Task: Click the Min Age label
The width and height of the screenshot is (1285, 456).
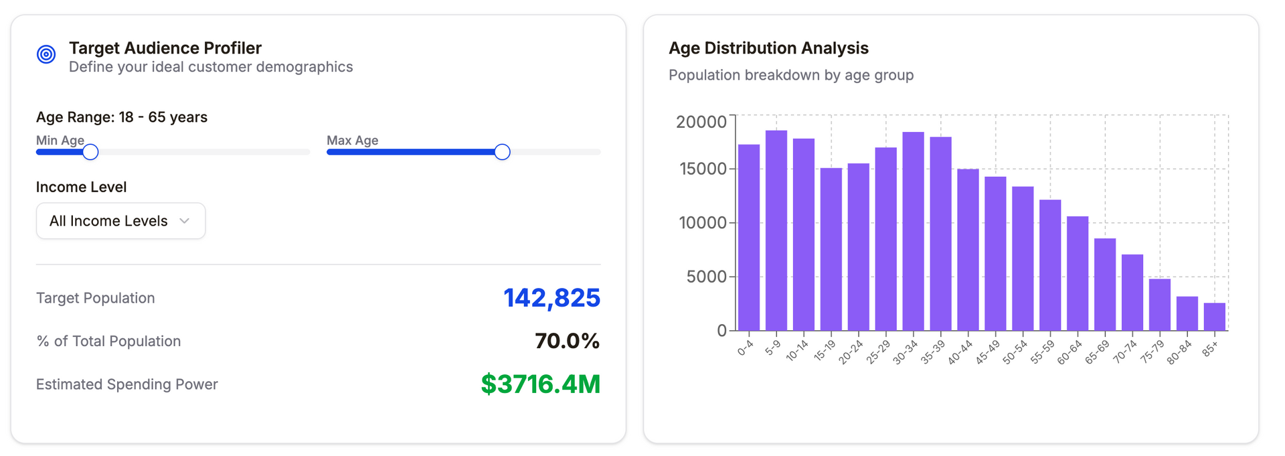Action: (60, 140)
